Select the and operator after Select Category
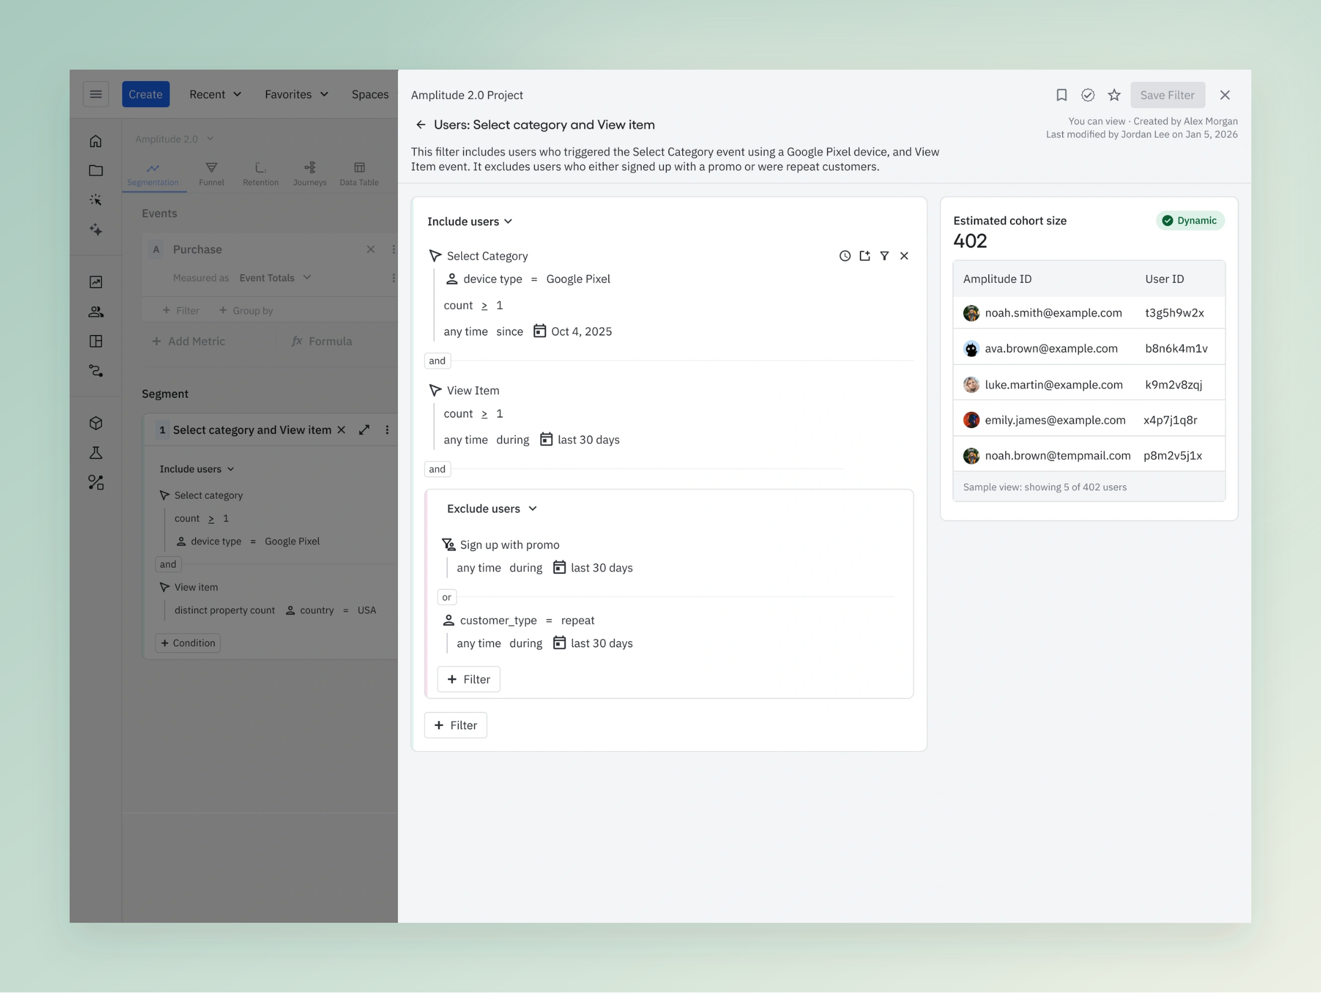This screenshot has width=1321, height=993. tap(437, 361)
